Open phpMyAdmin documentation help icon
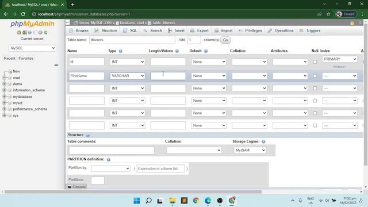 [30, 32]
